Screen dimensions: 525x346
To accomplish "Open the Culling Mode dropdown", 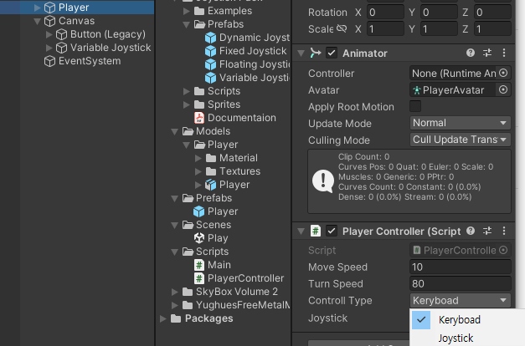I will point(461,140).
